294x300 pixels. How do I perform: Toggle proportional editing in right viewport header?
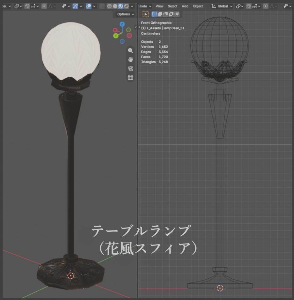pyautogui.click(x=266, y=6)
